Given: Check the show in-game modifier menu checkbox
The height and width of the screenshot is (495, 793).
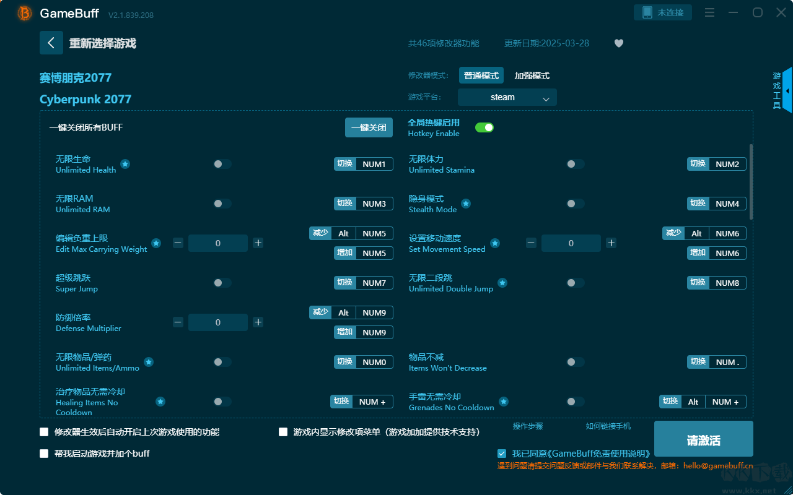Looking at the screenshot, I should [x=283, y=432].
